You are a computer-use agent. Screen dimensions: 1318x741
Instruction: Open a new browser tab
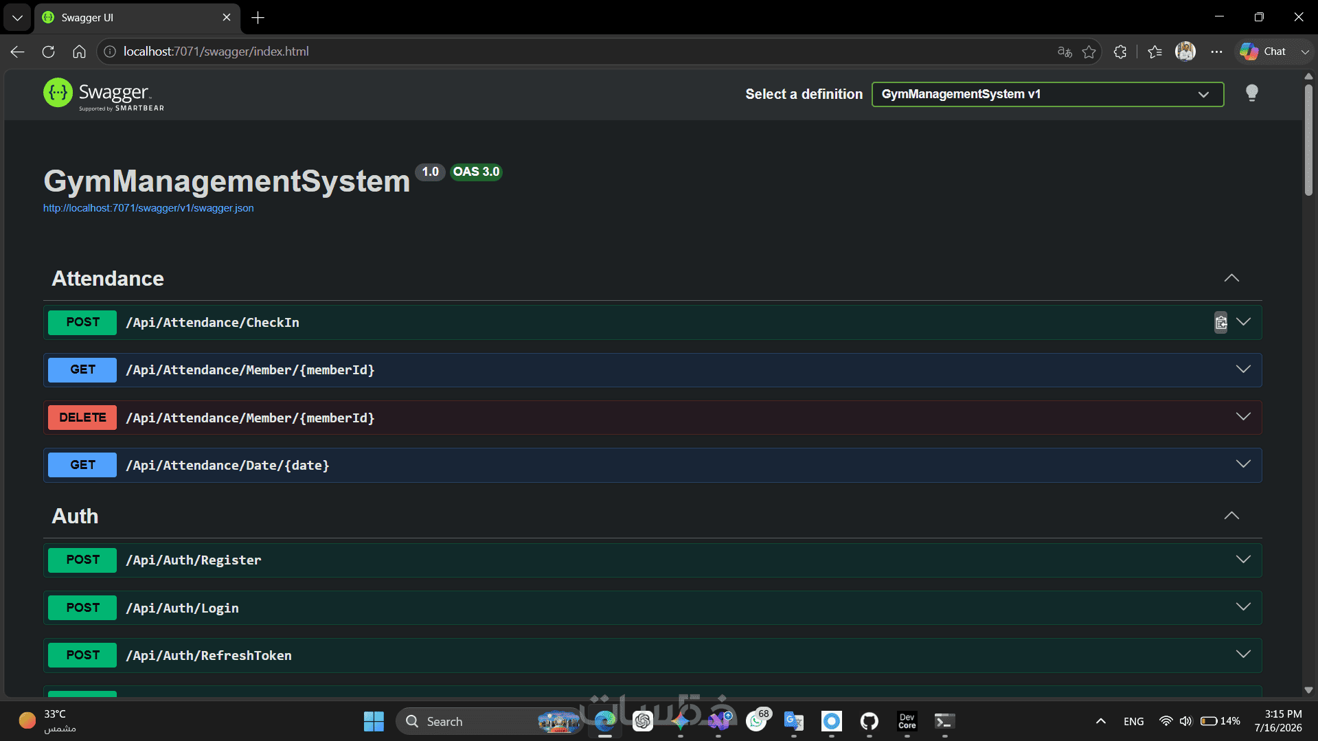coord(258,18)
